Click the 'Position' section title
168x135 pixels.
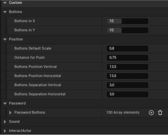pos(16,39)
